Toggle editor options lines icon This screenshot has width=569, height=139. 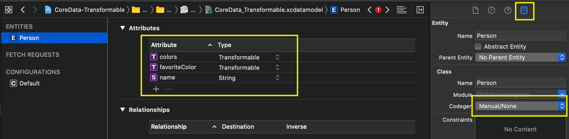401,10
